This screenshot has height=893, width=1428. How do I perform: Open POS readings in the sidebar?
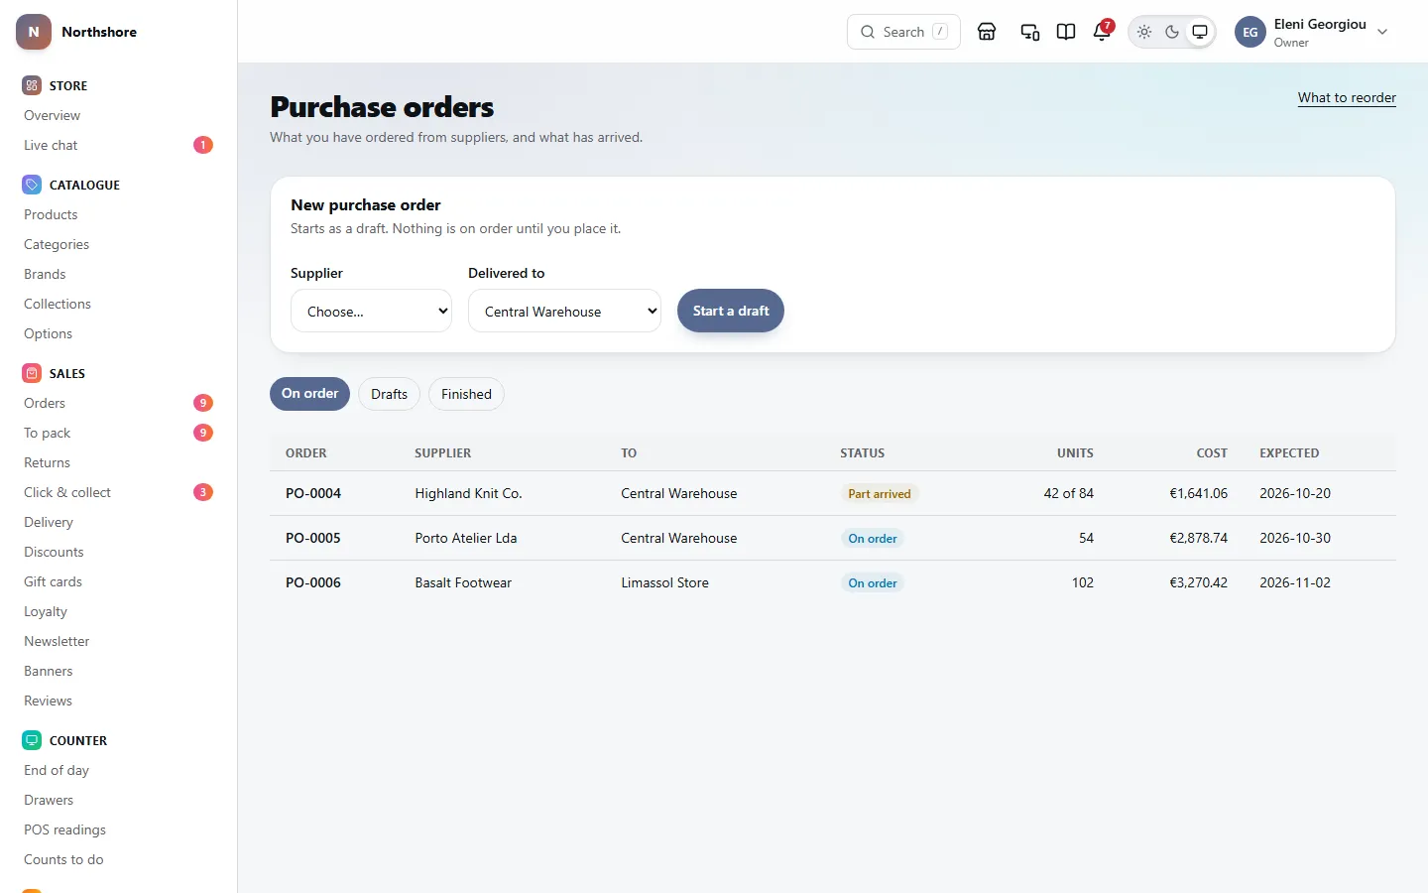click(64, 829)
